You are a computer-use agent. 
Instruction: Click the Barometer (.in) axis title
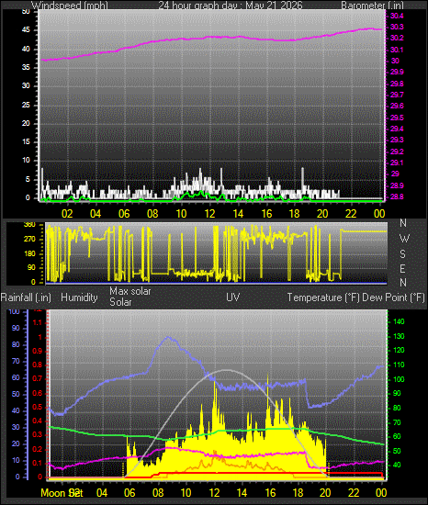point(372,6)
